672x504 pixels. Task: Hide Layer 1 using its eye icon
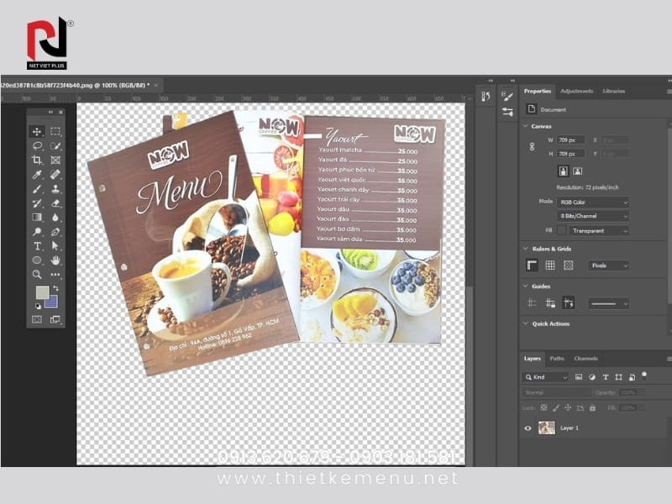(528, 428)
